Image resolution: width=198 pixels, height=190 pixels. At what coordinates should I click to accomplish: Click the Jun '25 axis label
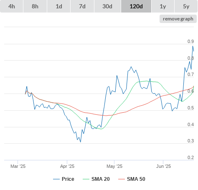pyautogui.click(x=163, y=166)
